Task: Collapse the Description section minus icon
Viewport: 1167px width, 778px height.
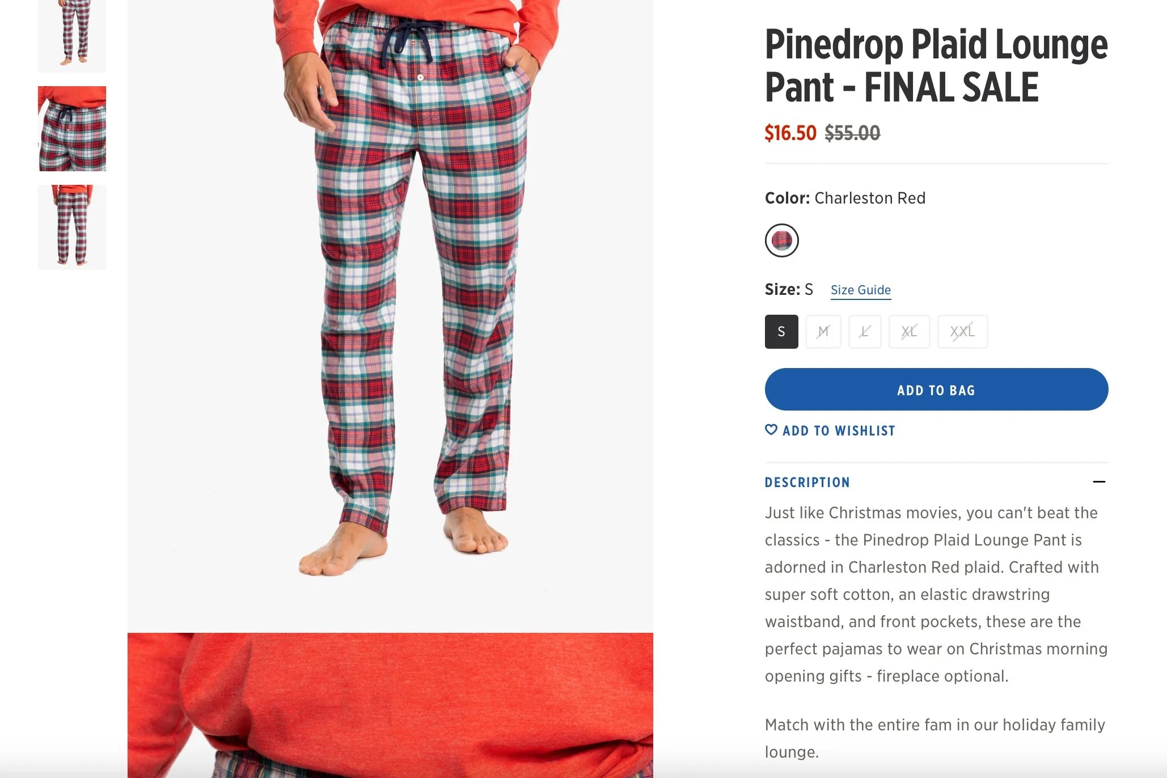Action: click(x=1098, y=482)
